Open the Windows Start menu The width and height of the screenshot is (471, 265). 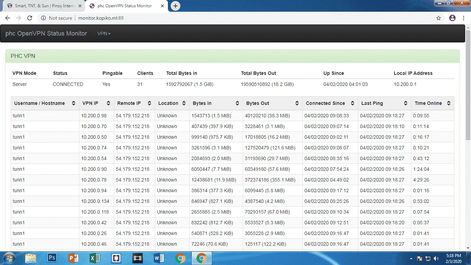(10, 258)
